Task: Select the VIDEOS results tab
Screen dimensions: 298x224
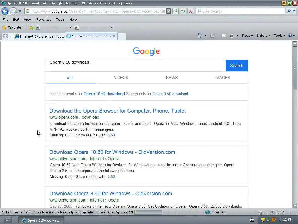Action: tap(121, 78)
